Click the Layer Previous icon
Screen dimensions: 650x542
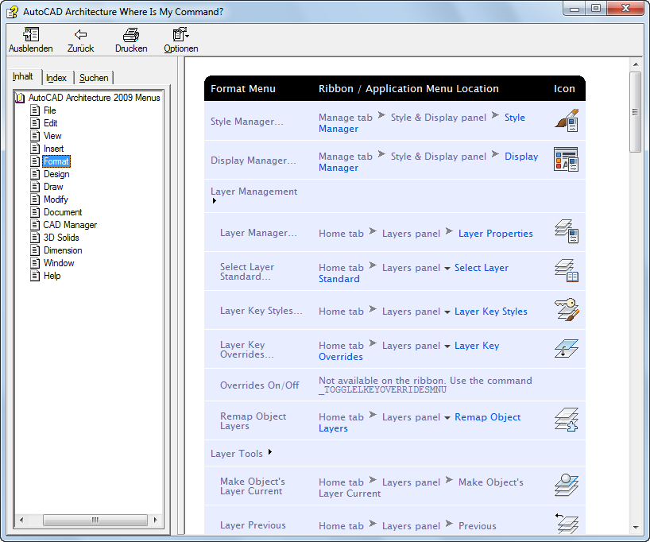pyautogui.click(x=567, y=524)
